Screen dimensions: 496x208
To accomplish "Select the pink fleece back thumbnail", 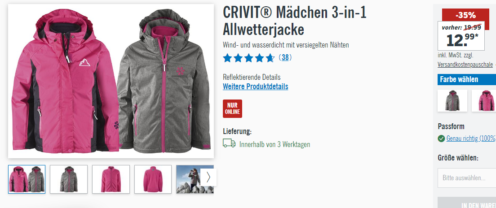I will pos(153,179).
